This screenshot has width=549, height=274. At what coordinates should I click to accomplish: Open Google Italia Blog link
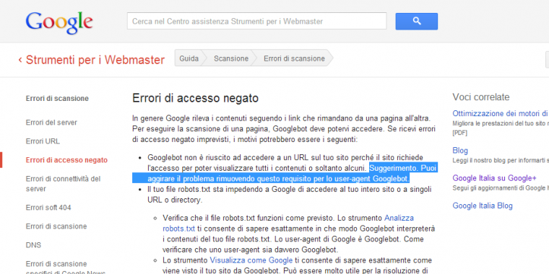[x=483, y=205]
